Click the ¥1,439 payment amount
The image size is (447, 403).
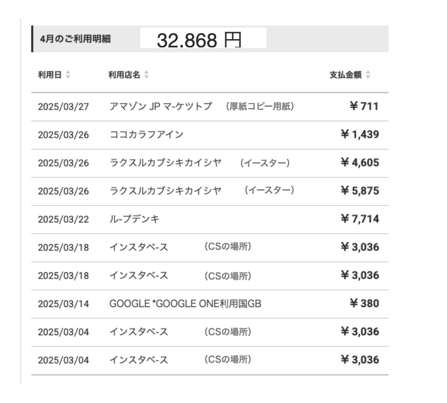[x=360, y=135]
